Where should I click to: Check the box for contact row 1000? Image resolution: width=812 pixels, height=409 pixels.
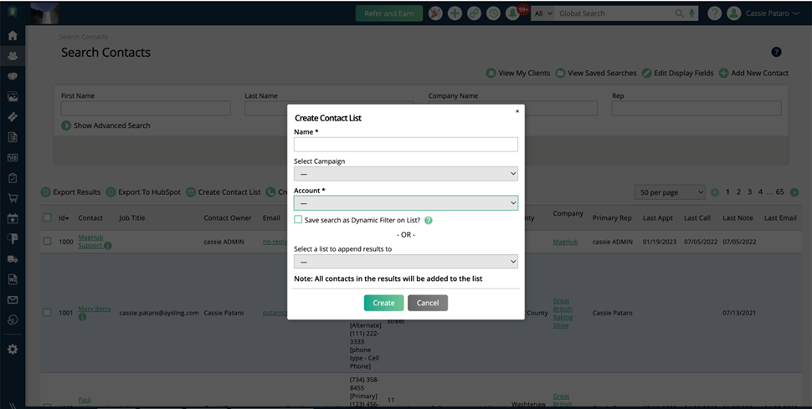47,241
